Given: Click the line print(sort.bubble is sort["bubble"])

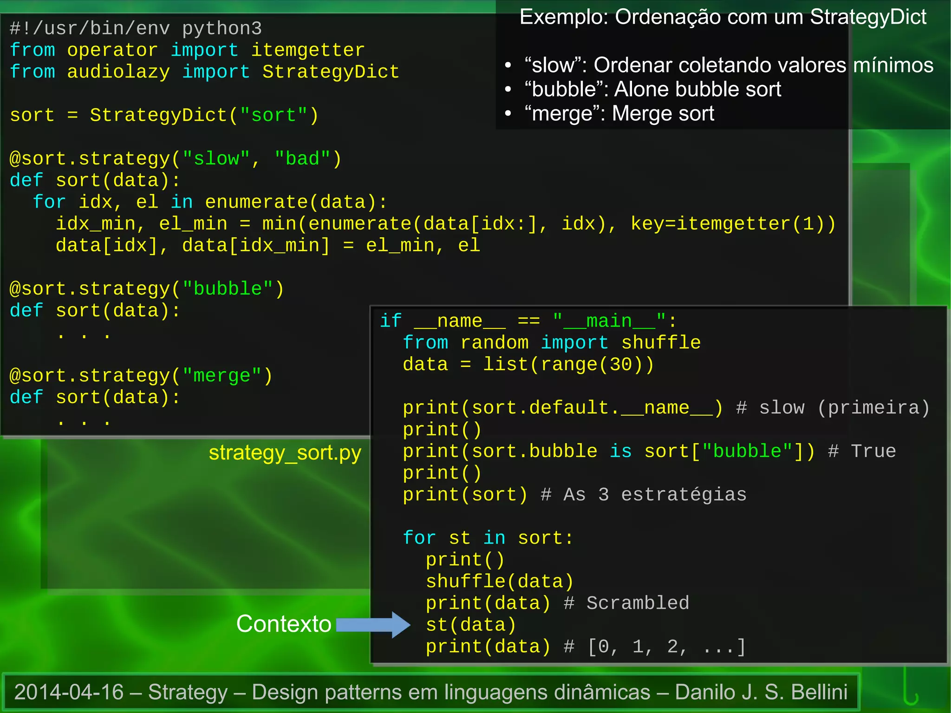Looking at the screenshot, I should coord(609,451).
